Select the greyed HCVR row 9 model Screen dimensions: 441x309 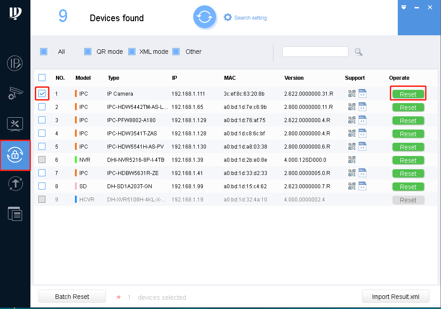point(86,199)
